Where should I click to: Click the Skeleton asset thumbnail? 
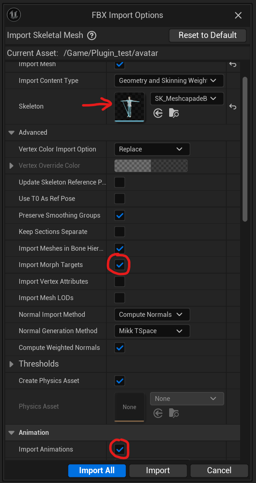[x=129, y=107]
